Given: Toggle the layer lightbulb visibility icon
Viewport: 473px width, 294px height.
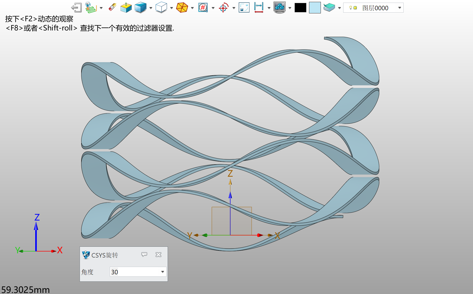Looking at the screenshot, I should (x=351, y=8).
